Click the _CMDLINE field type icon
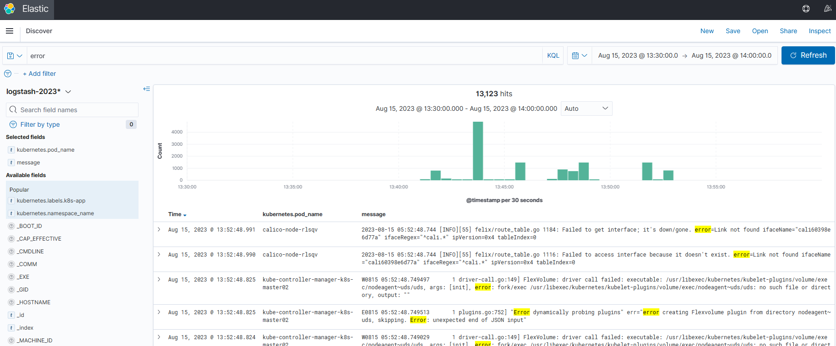Image resolution: width=836 pixels, height=346 pixels. pos(11,252)
